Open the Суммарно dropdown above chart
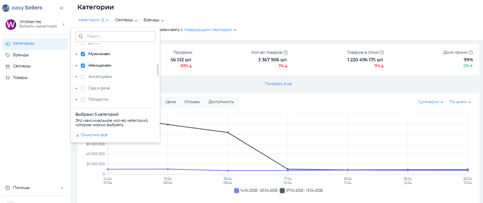 (x=431, y=102)
